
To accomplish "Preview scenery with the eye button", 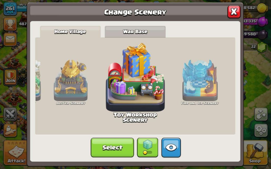I will tap(171, 147).
